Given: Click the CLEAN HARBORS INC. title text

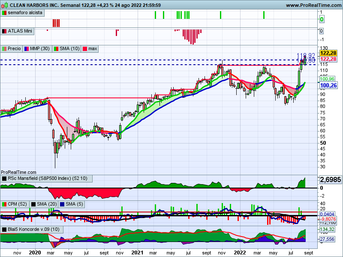Looking at the screenshot, I should point(34,5).
